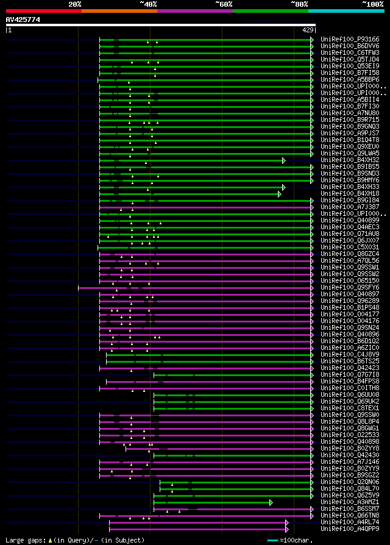The width and height of the screenshot is (390, 545).
Task: Click the yellow query-gap triangle in the legend
Action: (x=51, y=541)
